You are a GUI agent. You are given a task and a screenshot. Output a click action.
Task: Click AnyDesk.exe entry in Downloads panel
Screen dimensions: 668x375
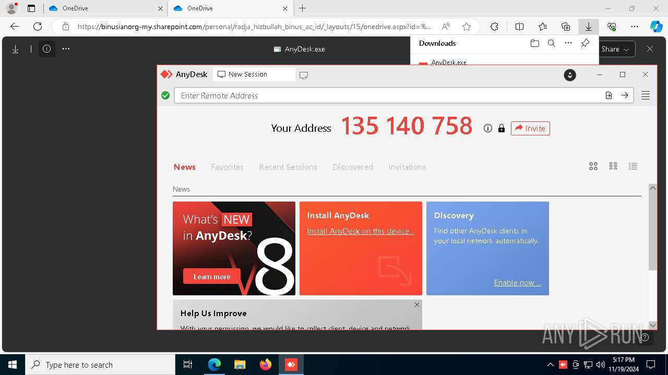[449, 62]
